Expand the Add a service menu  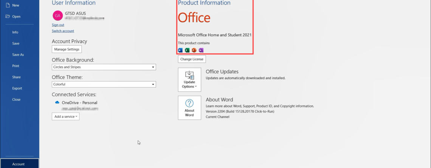point(65,117)
